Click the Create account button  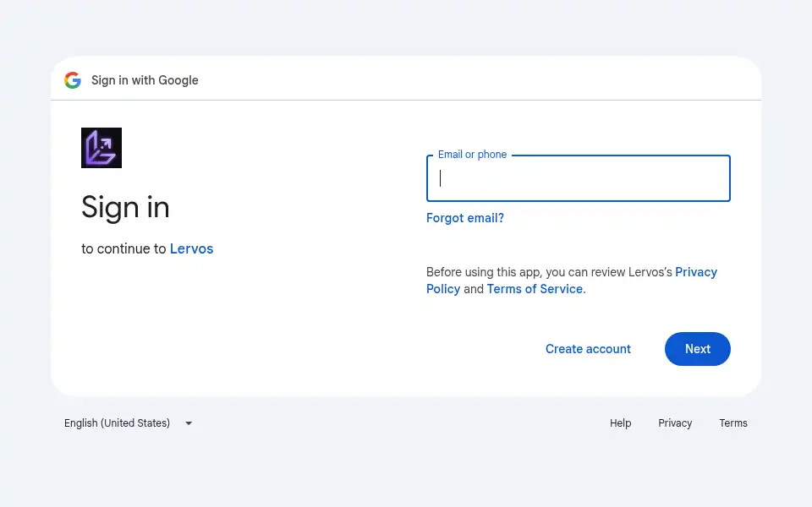(x=588, y=349)
